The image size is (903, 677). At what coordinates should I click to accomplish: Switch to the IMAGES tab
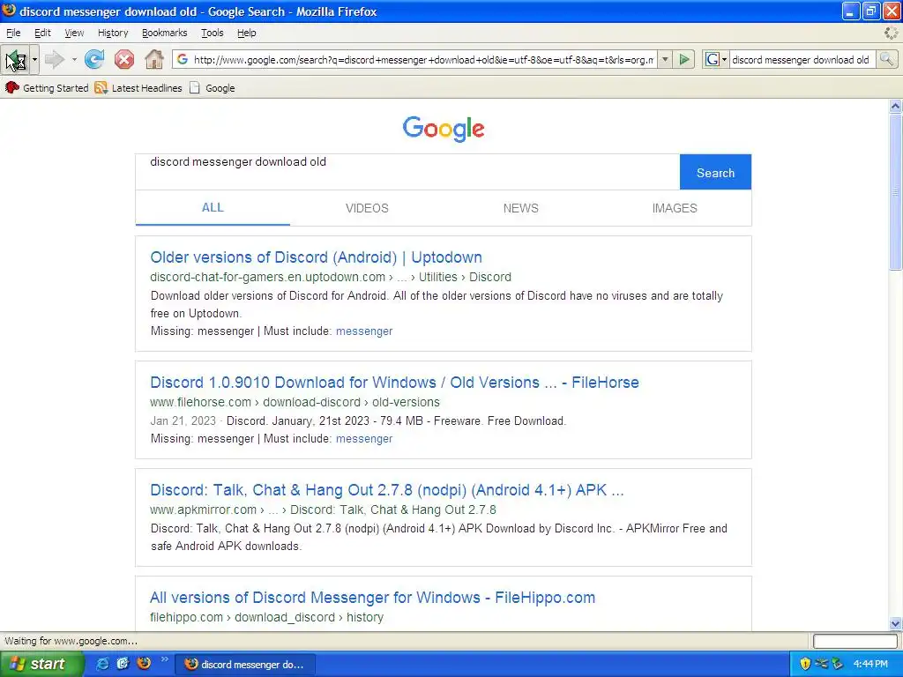point(675,208)
